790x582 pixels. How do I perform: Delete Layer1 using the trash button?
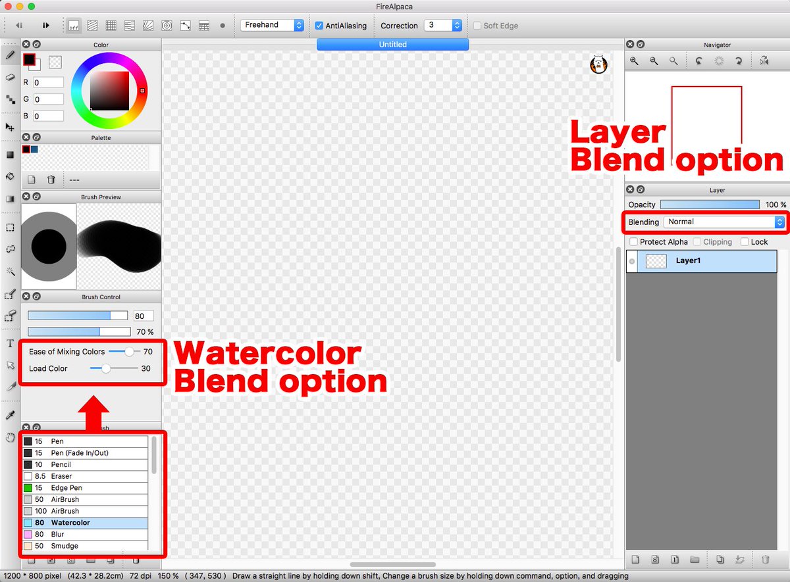tap(767, 559)
